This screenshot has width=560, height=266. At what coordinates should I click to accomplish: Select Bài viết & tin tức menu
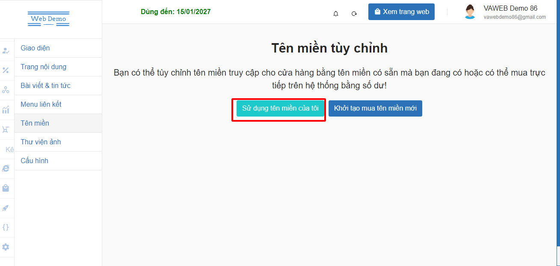click(x=45, y=85)
